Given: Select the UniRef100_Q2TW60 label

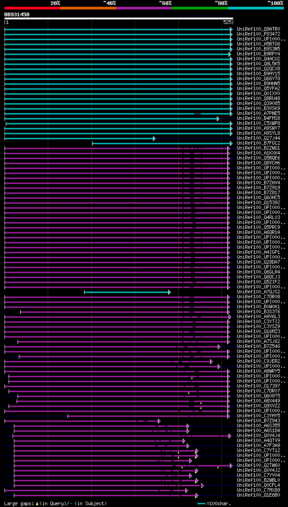Looking at the screenshot, I should pyautogui.click(x=258, y=465).
